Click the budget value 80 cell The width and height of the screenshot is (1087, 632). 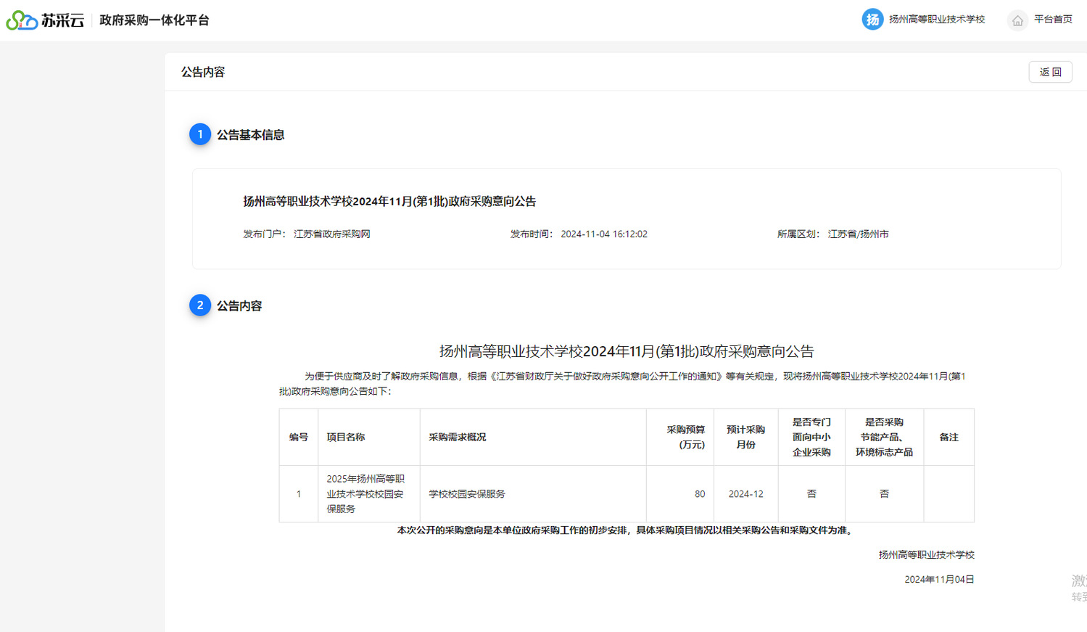(x=699, y=494)
